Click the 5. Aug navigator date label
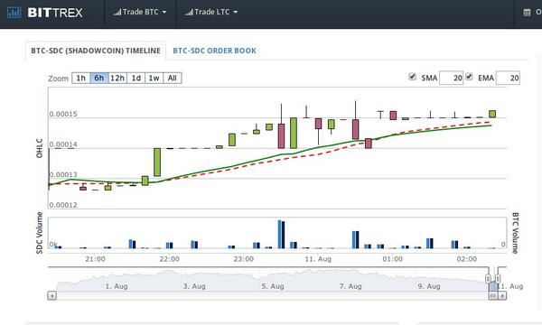542x325 pixels. [273, 286]
